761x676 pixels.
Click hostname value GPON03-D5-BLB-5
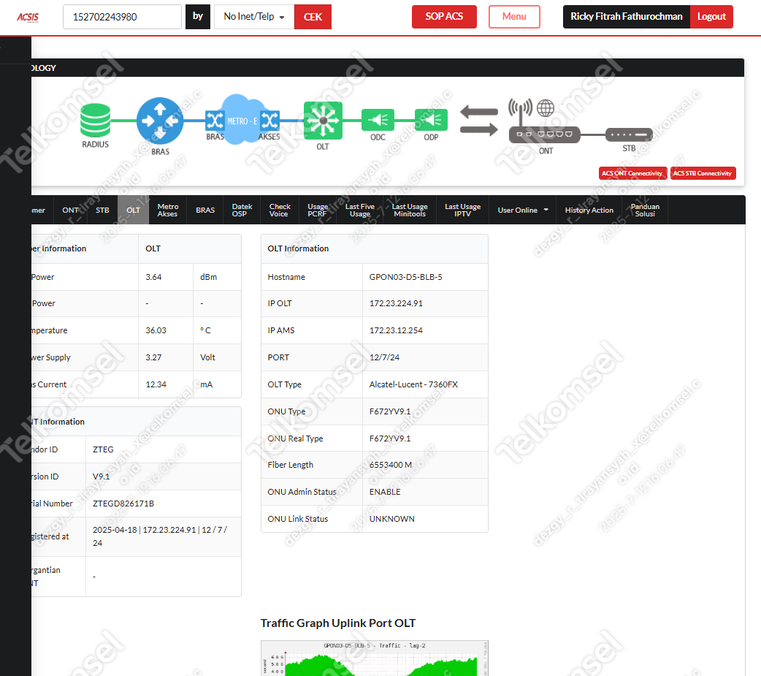tap(406, 277)
